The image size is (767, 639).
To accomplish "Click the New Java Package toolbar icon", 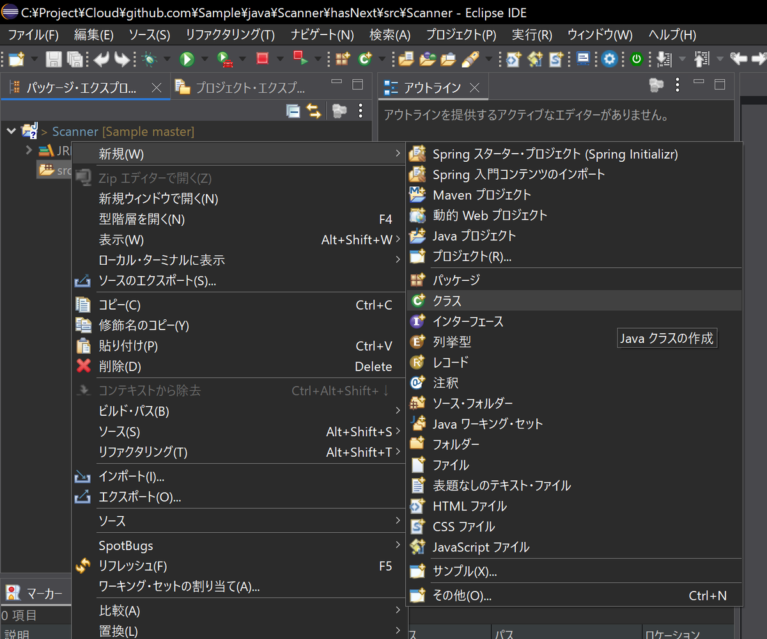I will tap(343, 59).
